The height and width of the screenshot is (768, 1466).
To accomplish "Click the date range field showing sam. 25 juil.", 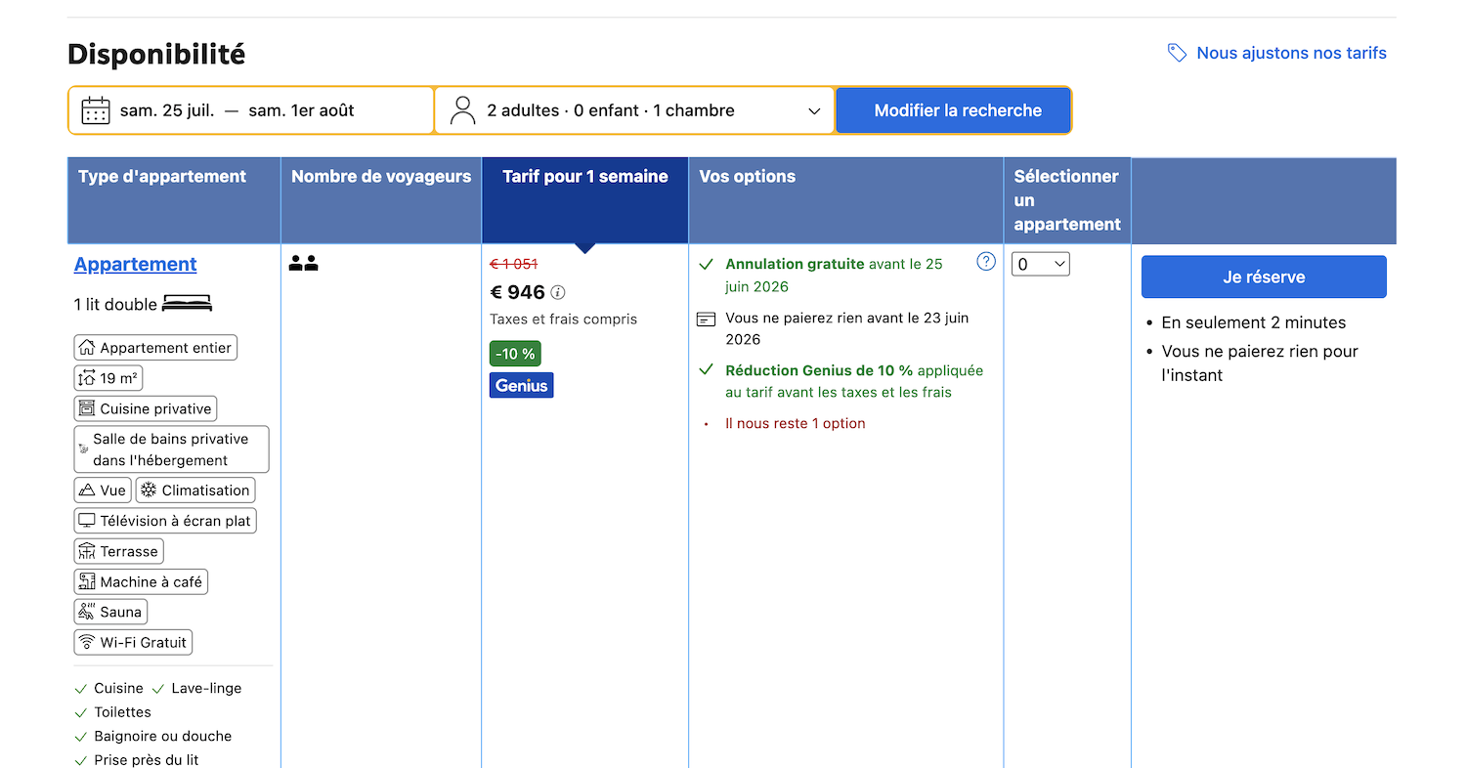I will pyautogui.click(x=250, y=109).
